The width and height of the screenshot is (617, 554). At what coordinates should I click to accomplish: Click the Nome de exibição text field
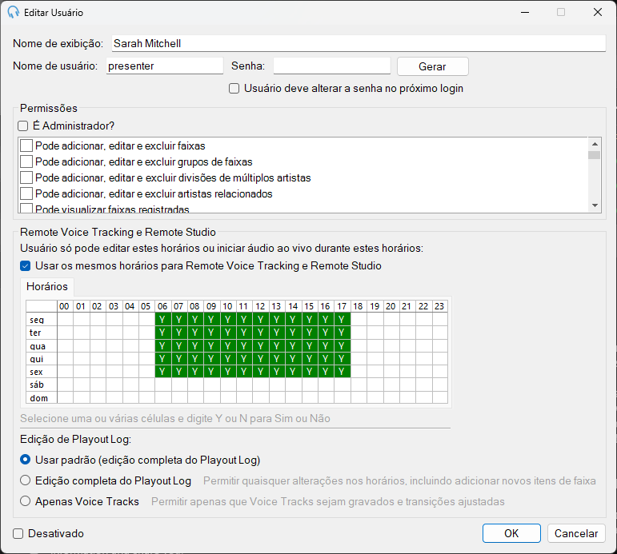coord(358,43)
